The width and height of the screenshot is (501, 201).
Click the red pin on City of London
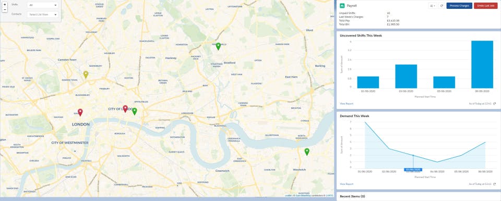pyautogui.click(x=125, y=109)
